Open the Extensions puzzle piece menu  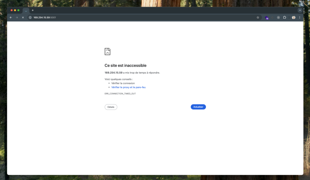click(285, 17)
